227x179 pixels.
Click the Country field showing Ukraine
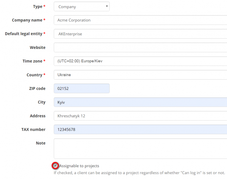(140, 75)
